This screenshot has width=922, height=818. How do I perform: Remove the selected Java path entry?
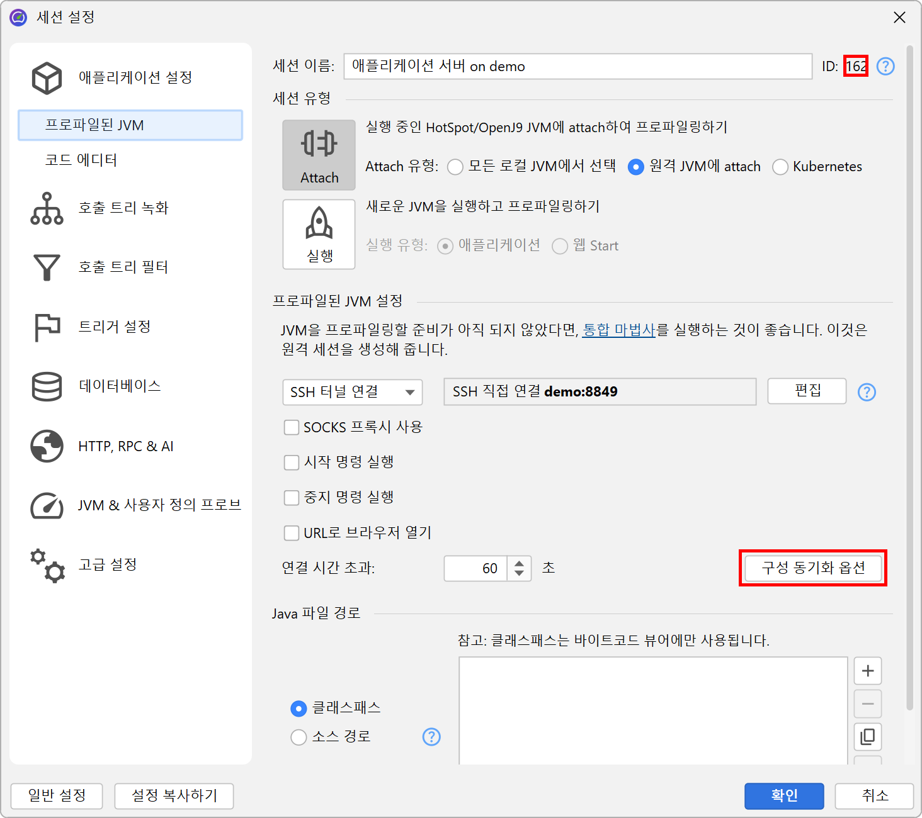pos(868,703)
